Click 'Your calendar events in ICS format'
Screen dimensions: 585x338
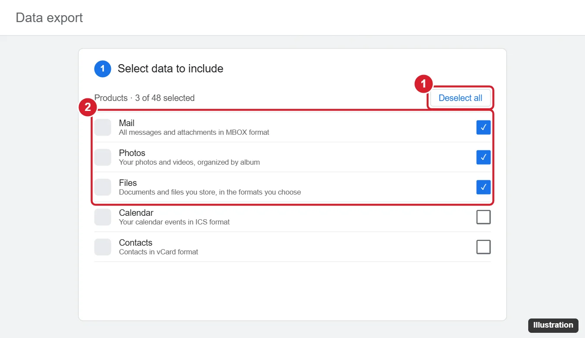[174, 222]
